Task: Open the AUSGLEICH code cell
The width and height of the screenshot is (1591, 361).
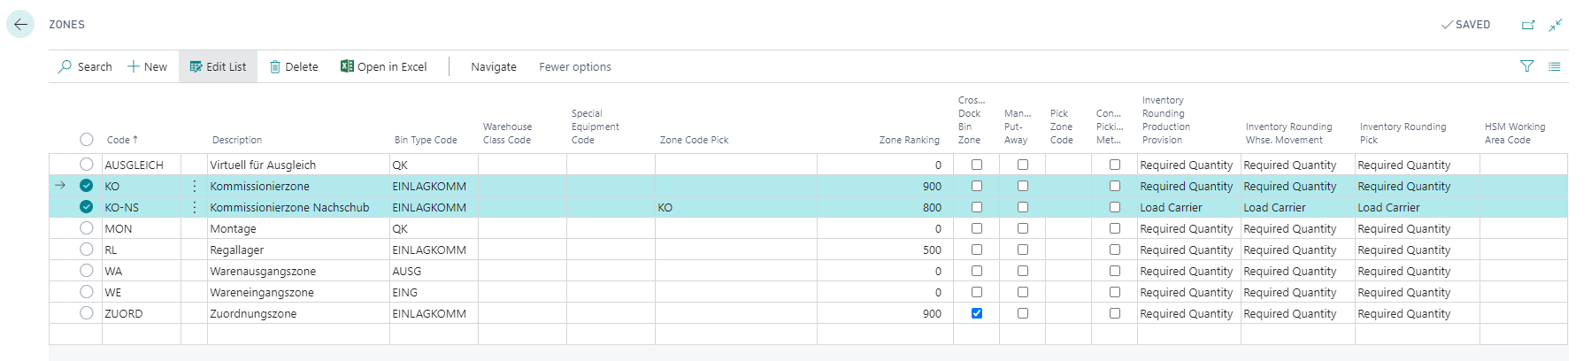Action: coord(142,165)
